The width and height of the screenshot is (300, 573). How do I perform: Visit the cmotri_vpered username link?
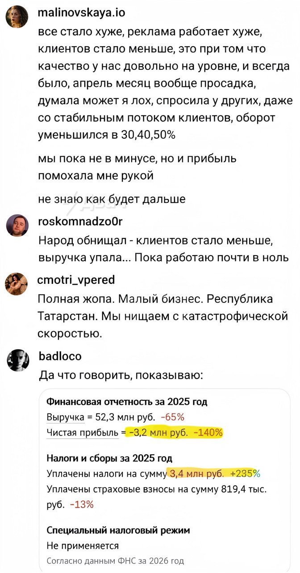[x=77, y=280]
